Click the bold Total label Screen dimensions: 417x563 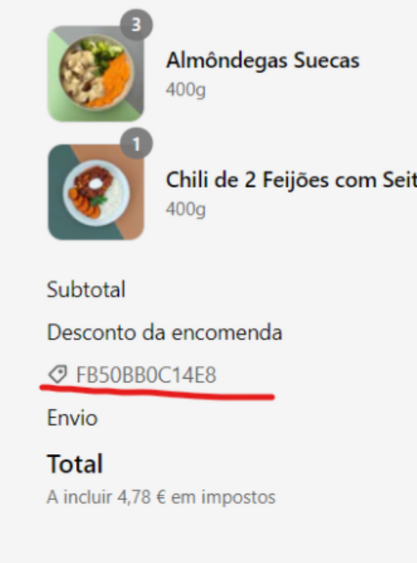tap(75, 464)
